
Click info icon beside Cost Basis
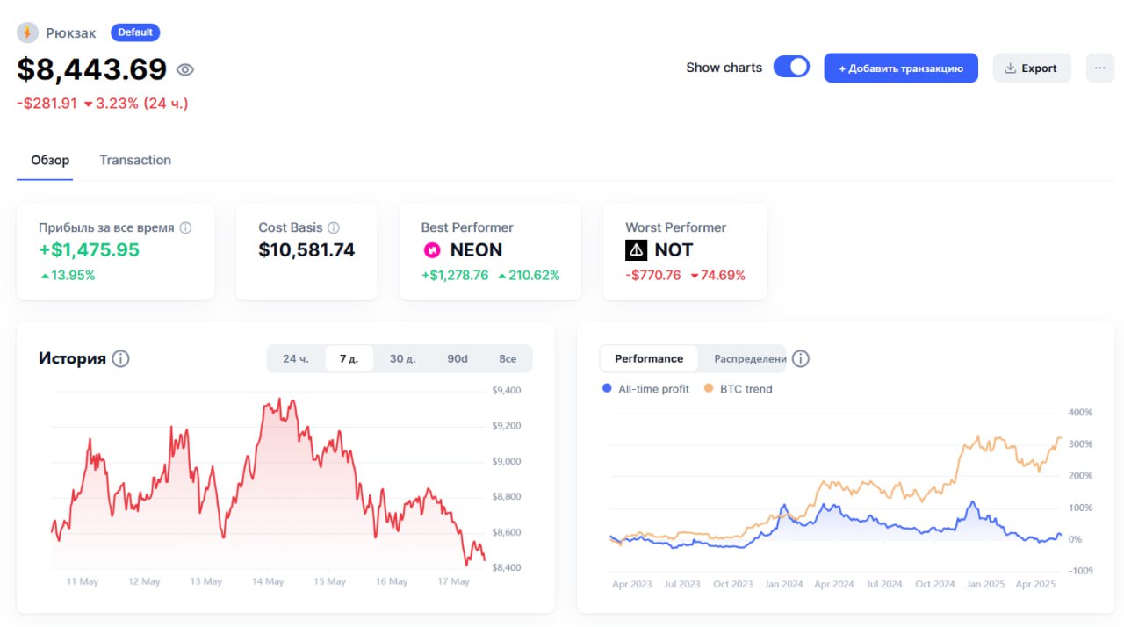(x=334, y=227)
